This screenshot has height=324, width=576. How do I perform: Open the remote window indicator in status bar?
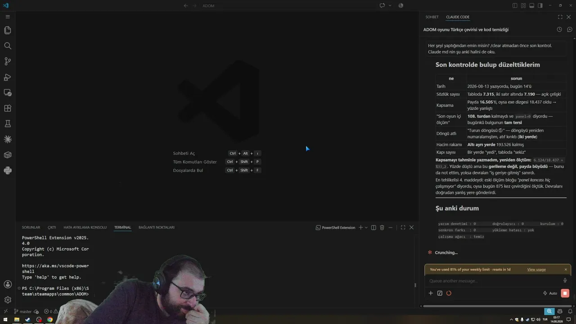6,311
